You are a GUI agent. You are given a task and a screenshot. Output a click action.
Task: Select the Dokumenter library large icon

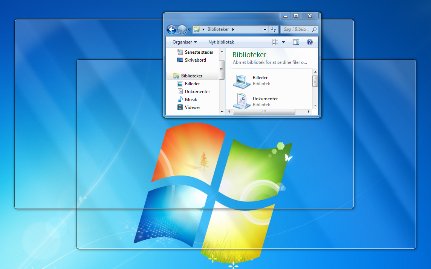click(241, 101)
